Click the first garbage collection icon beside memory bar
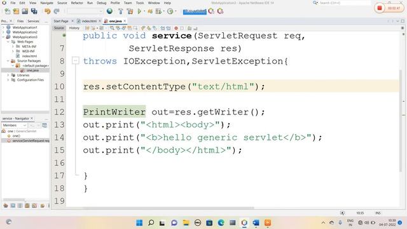This screenshot has height=229, width=407. pyautogui.click(x=211, y=11)
